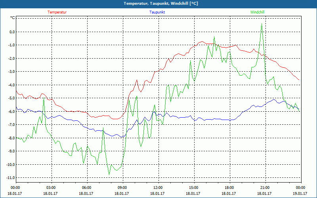Click the -1,0 y-axis value
The image size is (317, 198).
(11, 45)
